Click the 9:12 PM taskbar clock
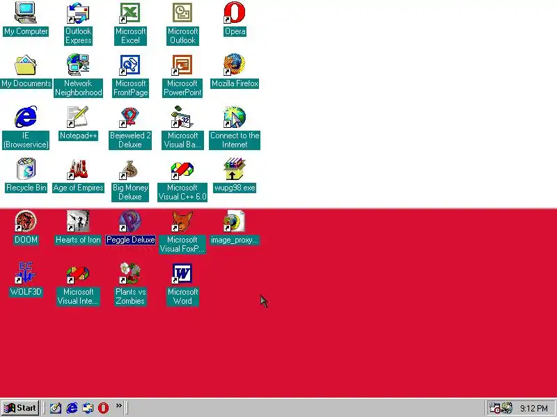The width and height of the screenshot is (557, 417). (534, 409)
